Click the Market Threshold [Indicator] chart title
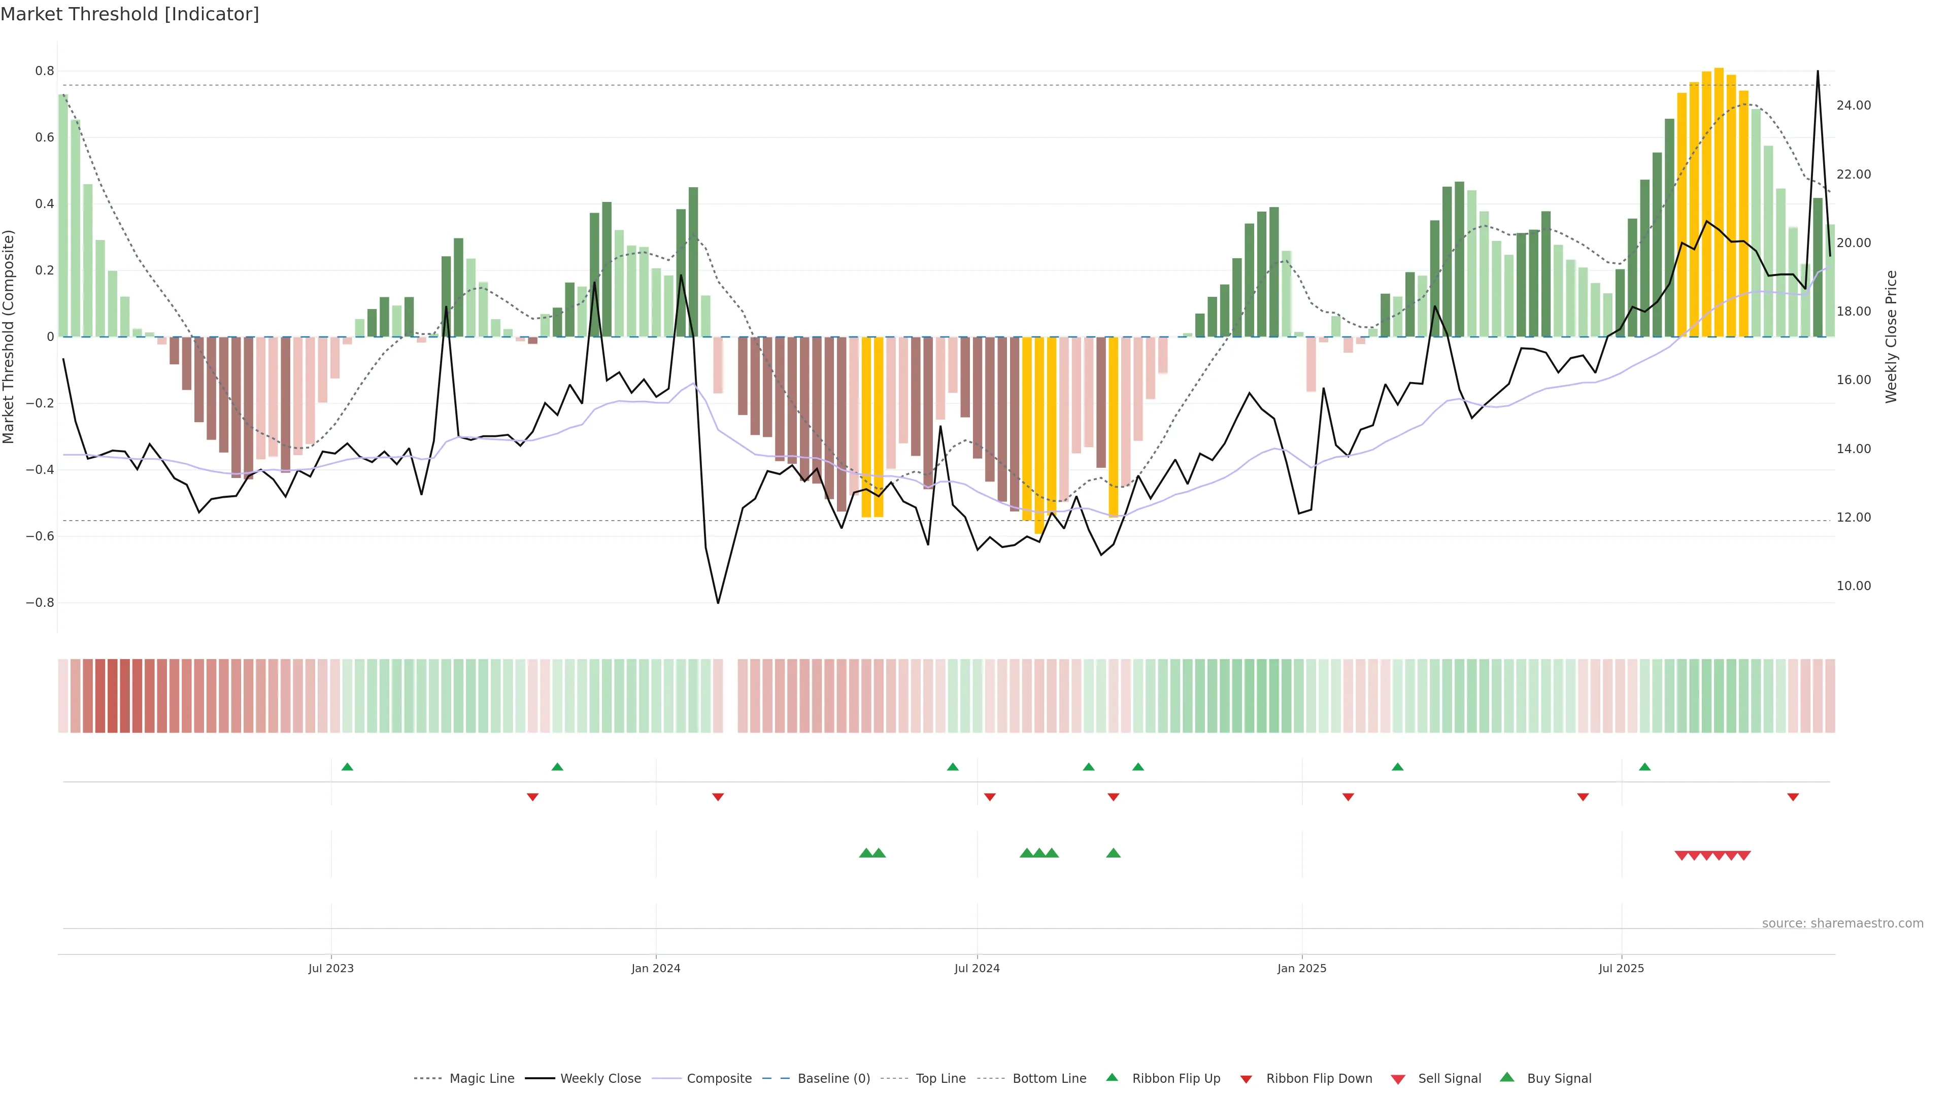 click(x=129, y=14)
